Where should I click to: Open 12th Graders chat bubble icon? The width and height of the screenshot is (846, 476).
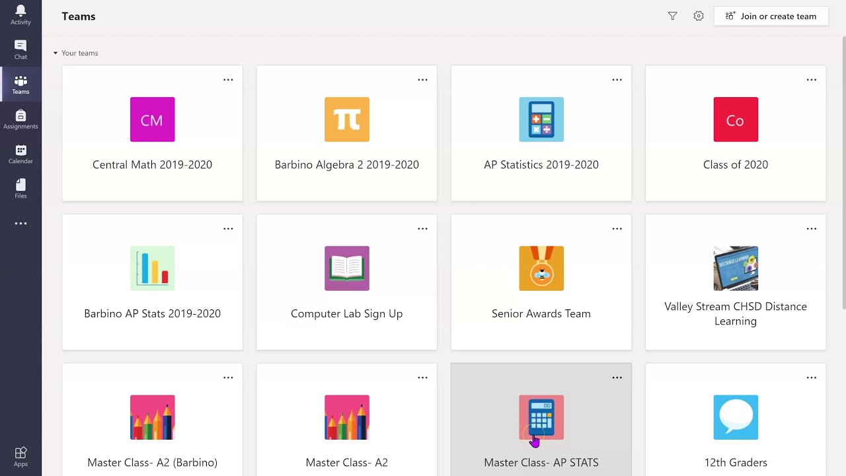pyautogui.click(x=736, y=417)
